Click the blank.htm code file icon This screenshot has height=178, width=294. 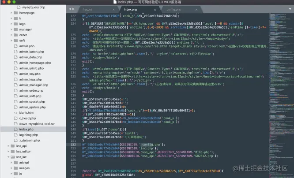[x=16, y=112]
